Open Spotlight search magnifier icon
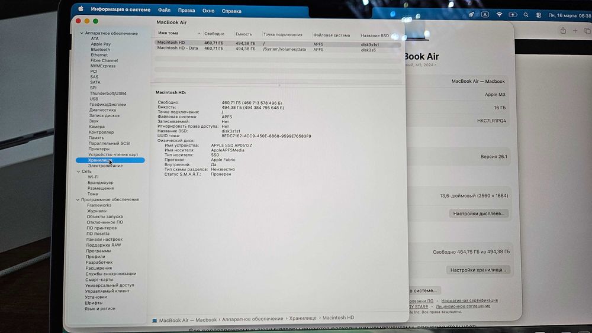Screen dimensions: 592x333 pos(526,15)
